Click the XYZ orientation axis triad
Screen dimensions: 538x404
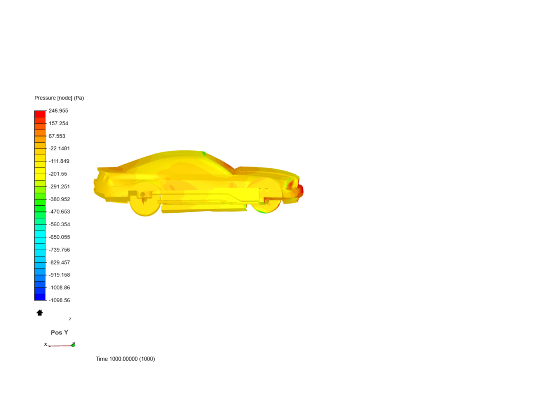coord(60,332)
